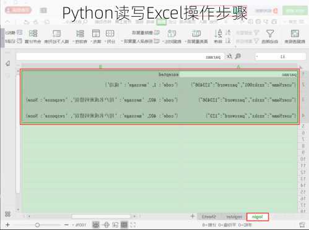Switch to the register sheet tab
The height and width of the screenshot is (230, 309).
point(234,216)
